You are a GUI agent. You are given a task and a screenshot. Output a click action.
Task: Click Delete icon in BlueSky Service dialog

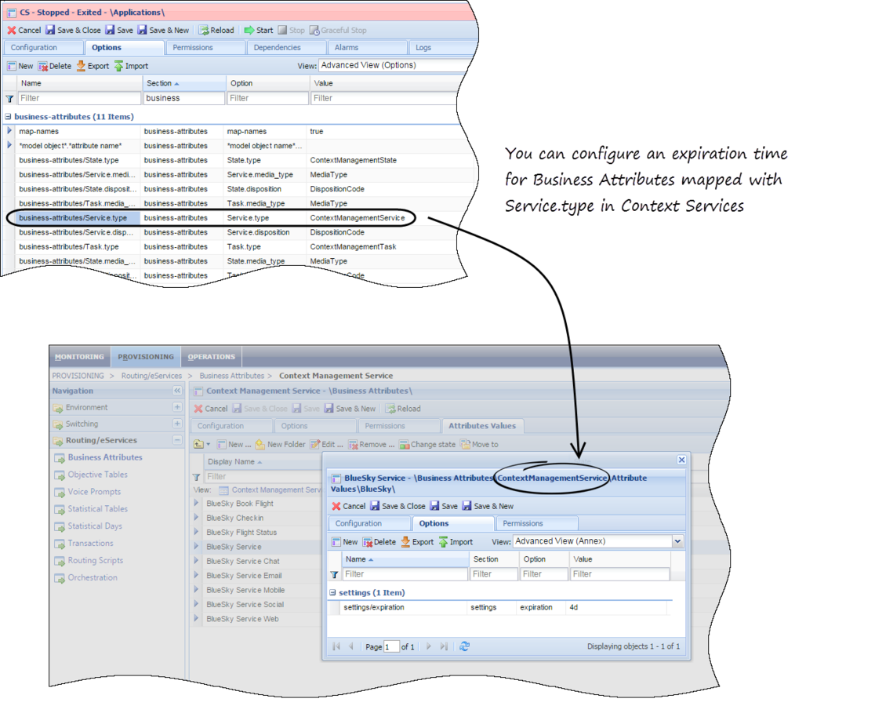pos(368,542)
